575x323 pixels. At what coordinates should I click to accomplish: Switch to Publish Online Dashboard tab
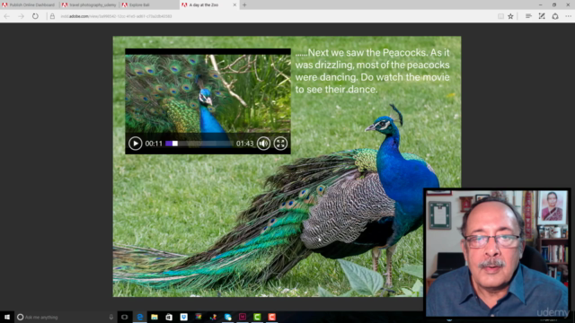[x=29, y=4]
